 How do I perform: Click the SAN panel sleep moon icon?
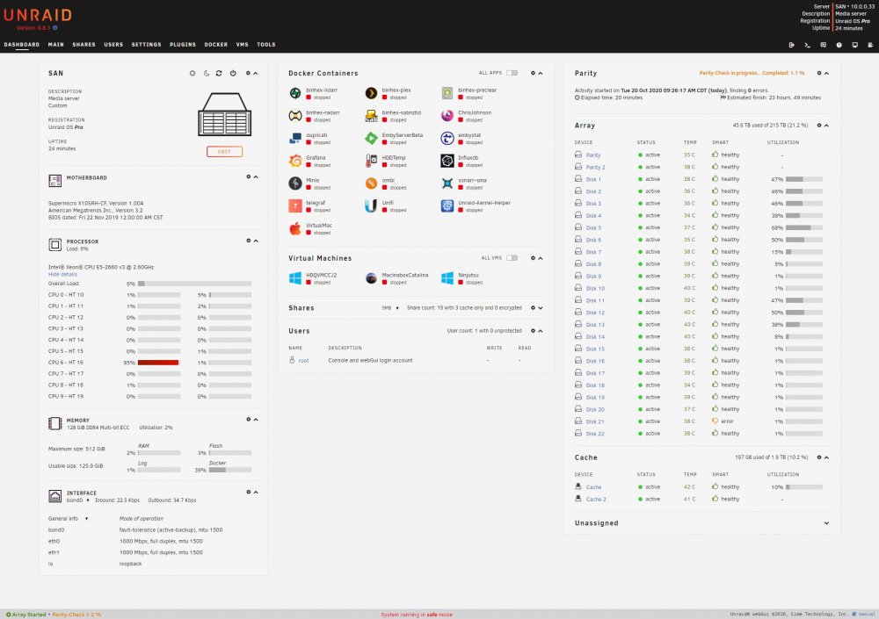(207, 73)
